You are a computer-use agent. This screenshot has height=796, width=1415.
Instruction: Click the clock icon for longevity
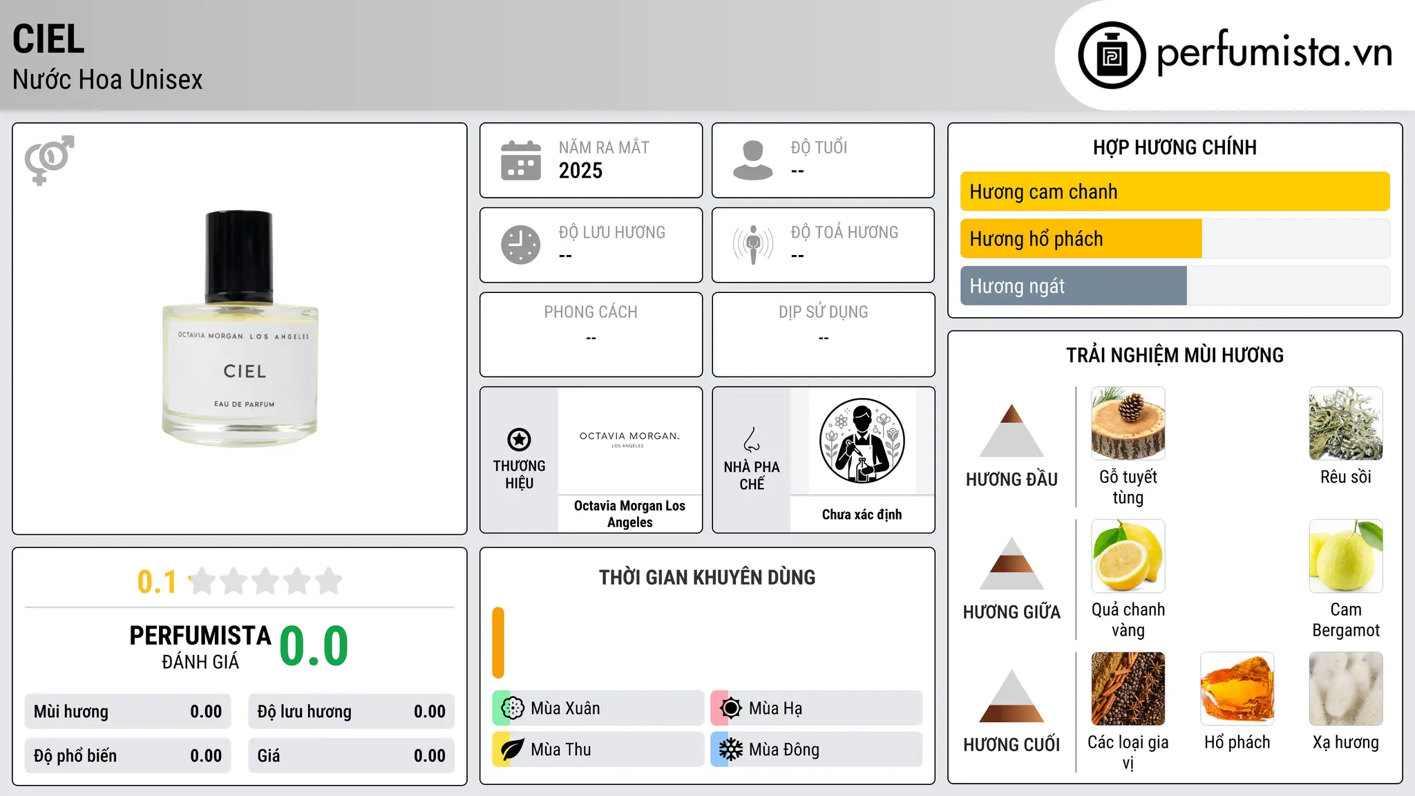click(x=521, y=245)
